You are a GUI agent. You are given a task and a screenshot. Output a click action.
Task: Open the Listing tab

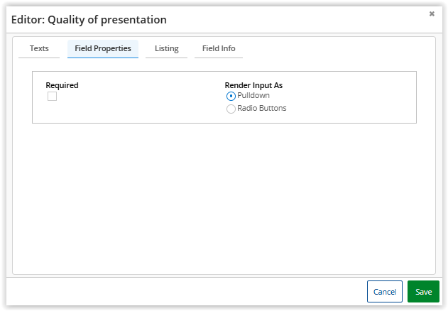[166, 49]
